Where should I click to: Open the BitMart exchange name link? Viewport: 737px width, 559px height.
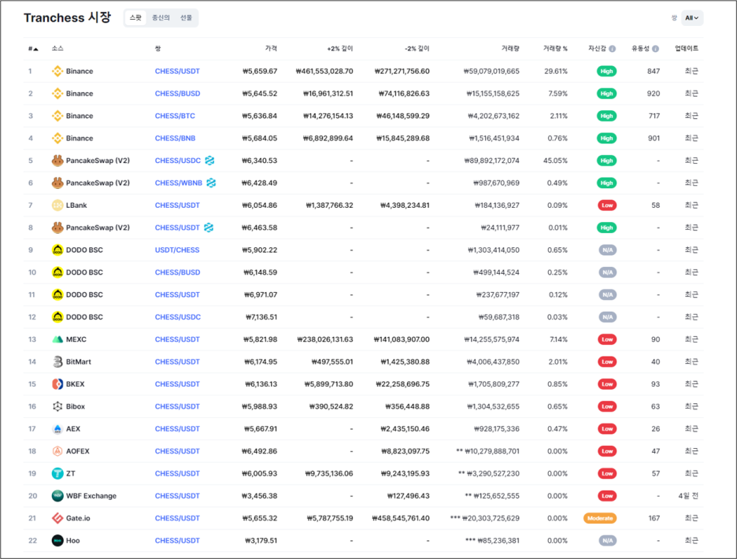point(79,361)
